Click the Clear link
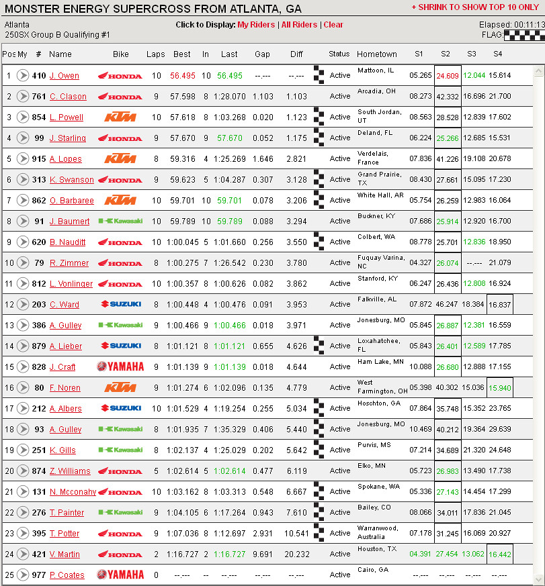This screenshot has height=586, width=545. tap(333, 25)
